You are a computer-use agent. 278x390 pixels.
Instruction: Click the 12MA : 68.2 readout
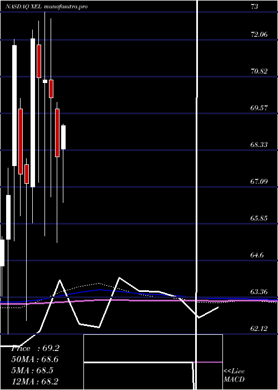(x=34, y=381)
